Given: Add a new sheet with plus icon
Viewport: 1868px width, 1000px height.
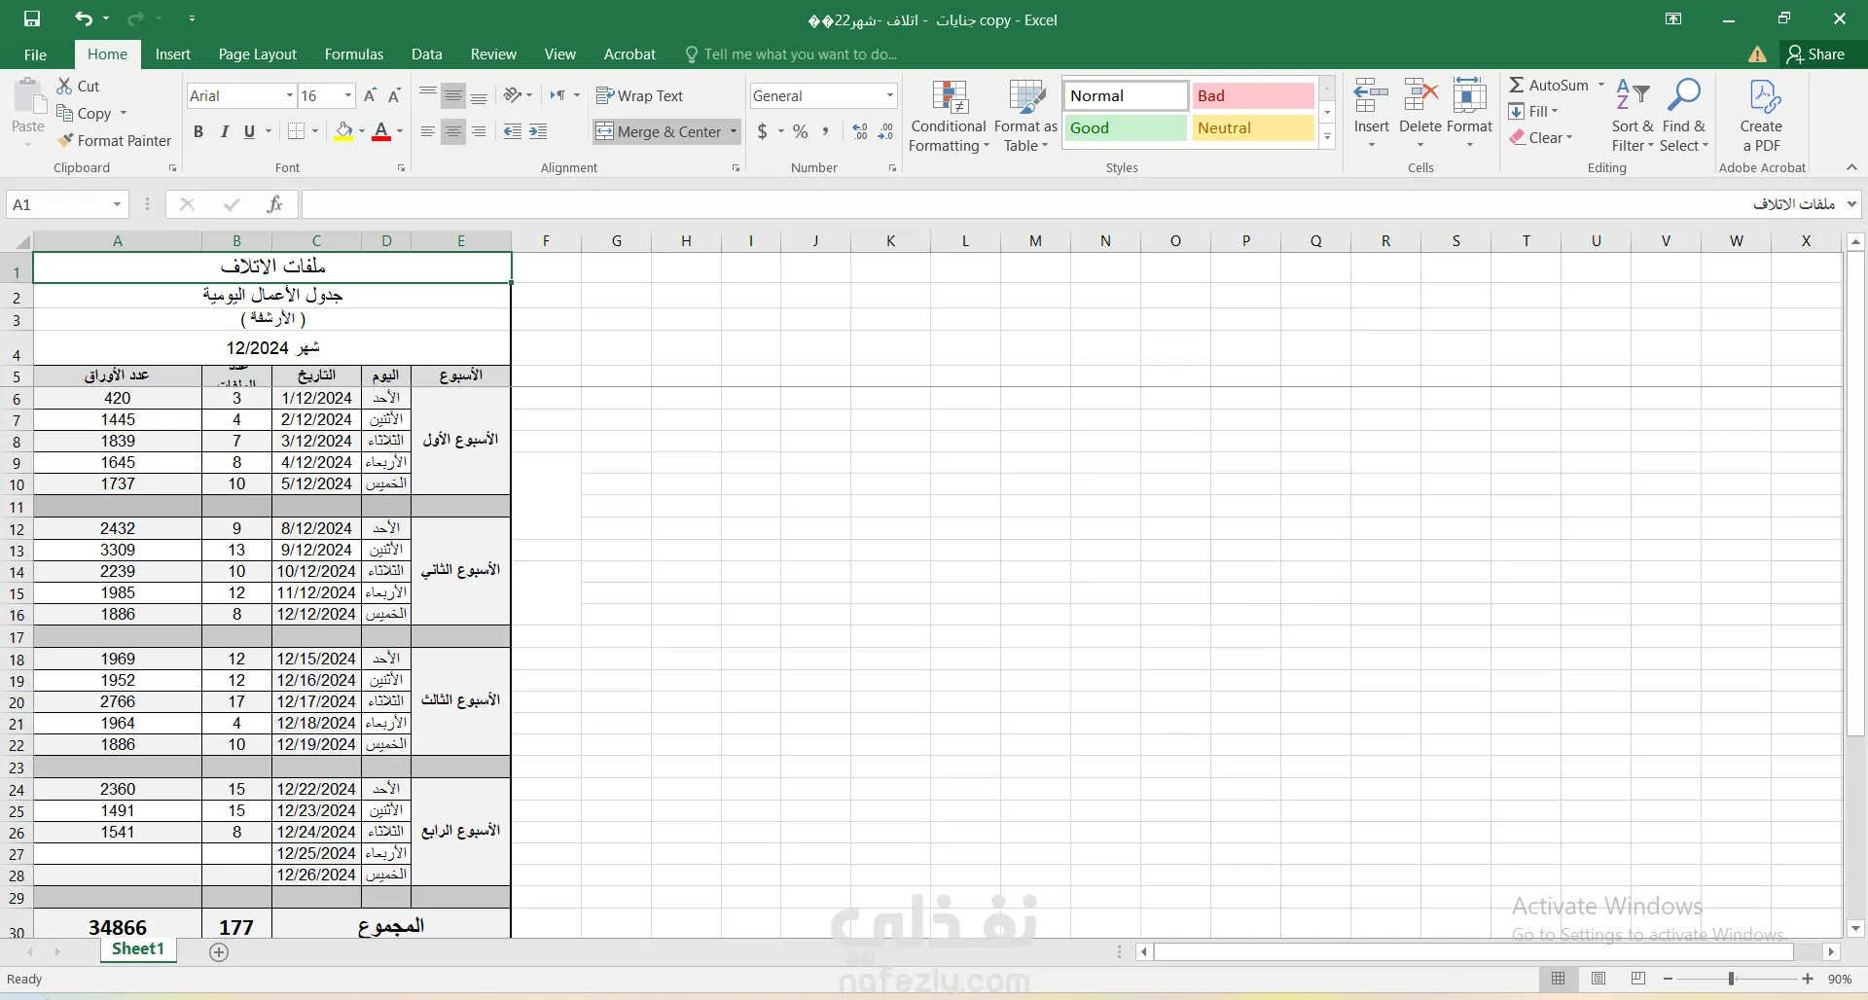Looking at the screenshot, I should (219, 952).
